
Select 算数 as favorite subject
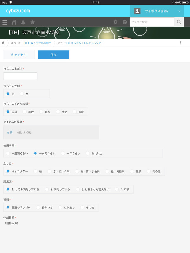point(25,112)
